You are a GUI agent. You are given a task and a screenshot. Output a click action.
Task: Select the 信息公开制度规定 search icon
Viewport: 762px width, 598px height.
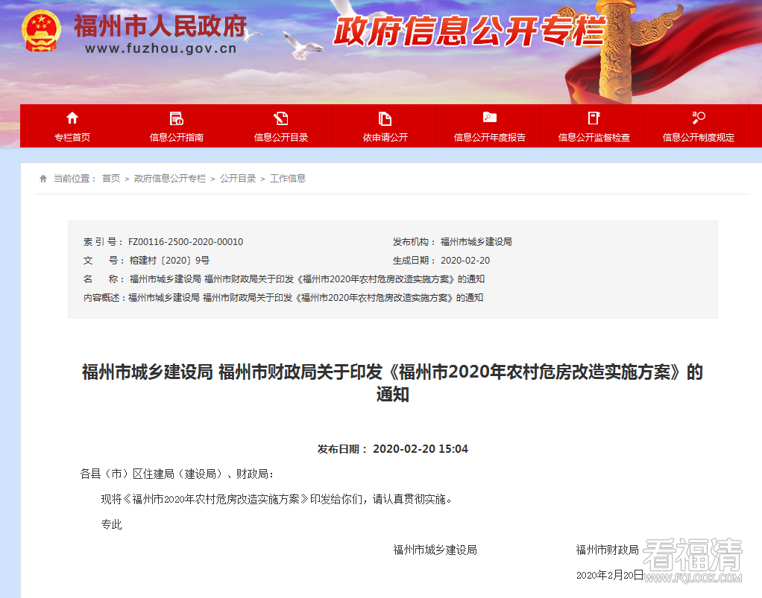click(699, 118)
